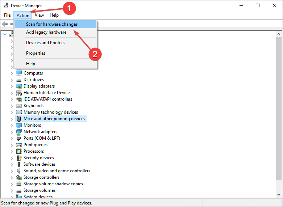Click the toolbar Back arrow icon

click(x=5, y=24)
